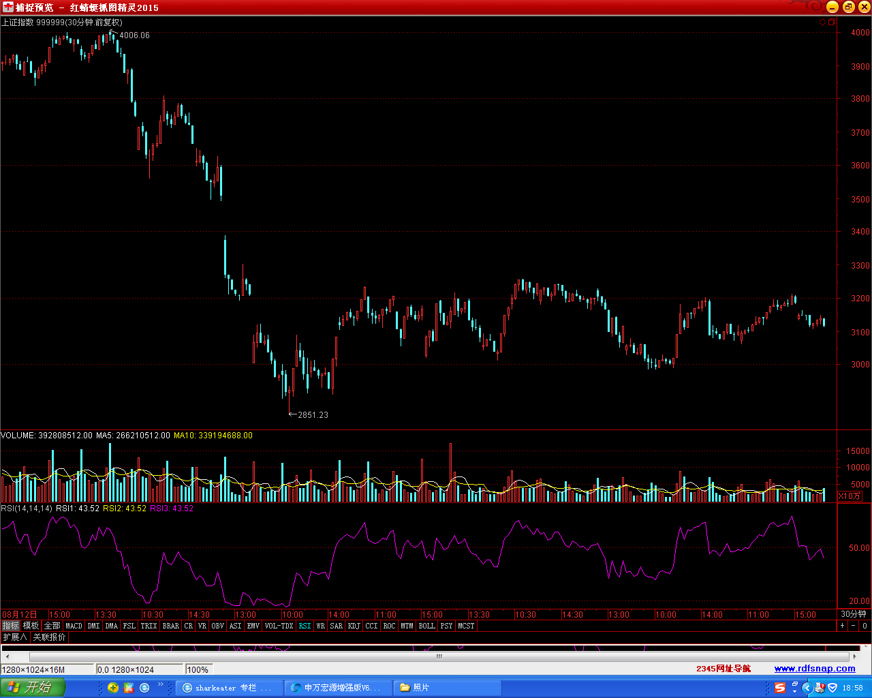Click the X10万 volume unit label

click(x=850, y=496)
